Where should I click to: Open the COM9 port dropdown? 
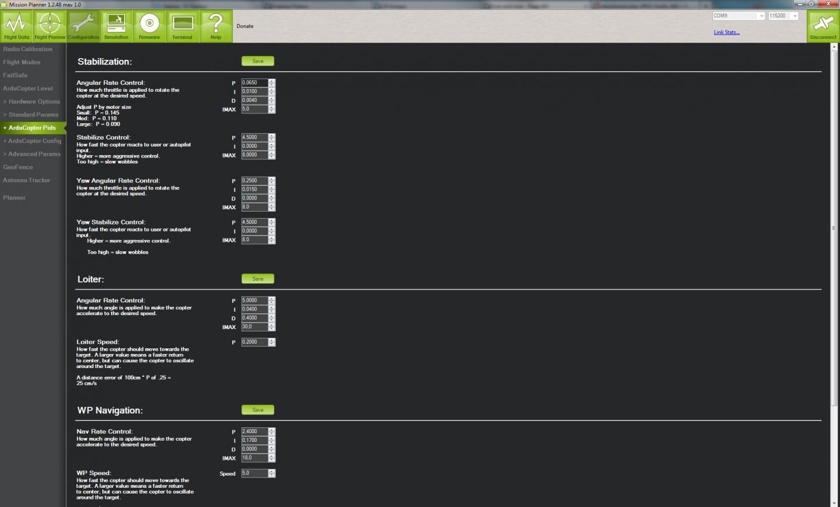click(x=738, y=16)
